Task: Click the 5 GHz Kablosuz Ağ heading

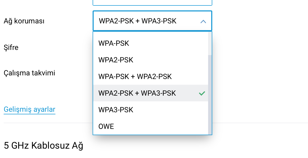Action: point(43,146)
